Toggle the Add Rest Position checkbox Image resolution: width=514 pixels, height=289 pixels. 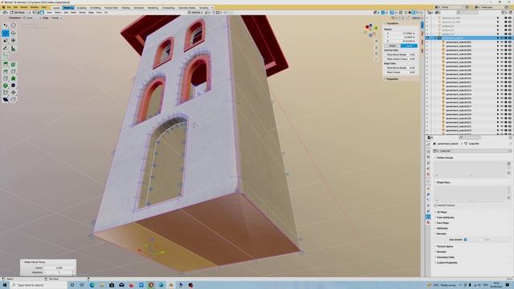tap(435, 206)
